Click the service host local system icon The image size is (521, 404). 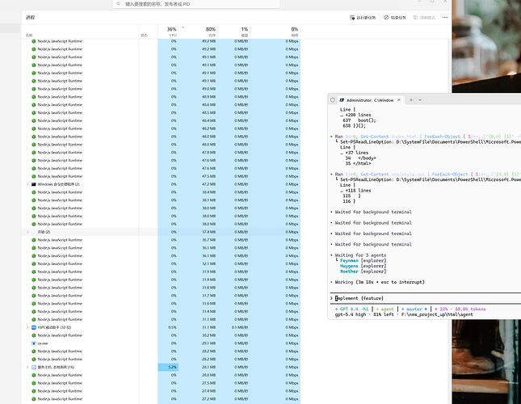(x=34, y=367)
